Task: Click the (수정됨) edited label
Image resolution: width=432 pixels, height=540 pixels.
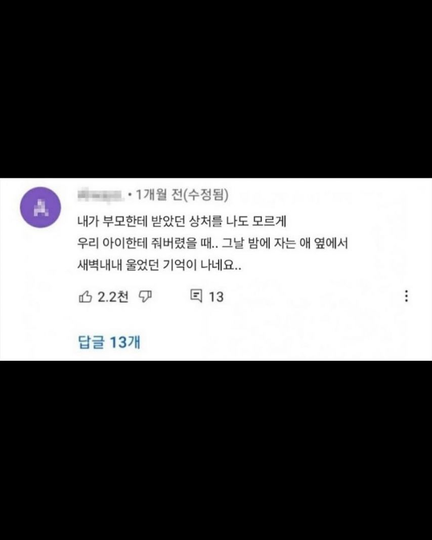Action: (x=205, y=195)
